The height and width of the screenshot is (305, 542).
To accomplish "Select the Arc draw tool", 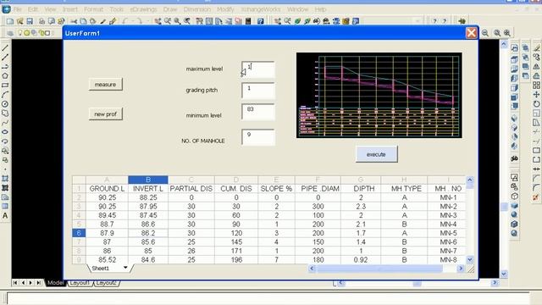I will coord(5,94).
